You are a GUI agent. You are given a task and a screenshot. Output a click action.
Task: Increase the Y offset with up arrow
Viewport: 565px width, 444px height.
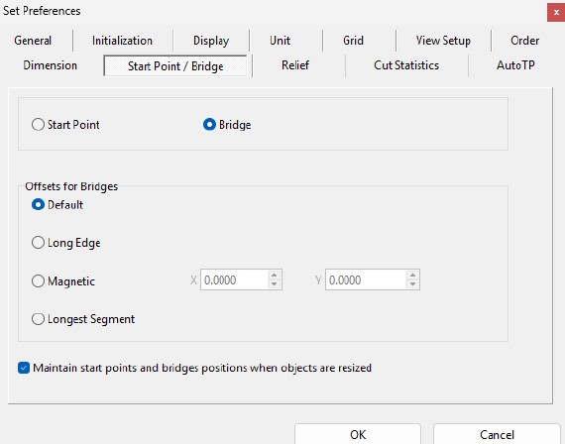coord(412,276)
